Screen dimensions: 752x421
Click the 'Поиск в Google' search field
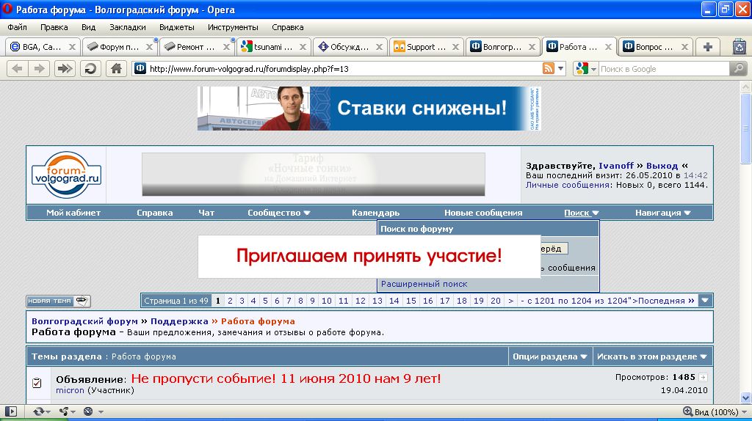tap(661, 68)
